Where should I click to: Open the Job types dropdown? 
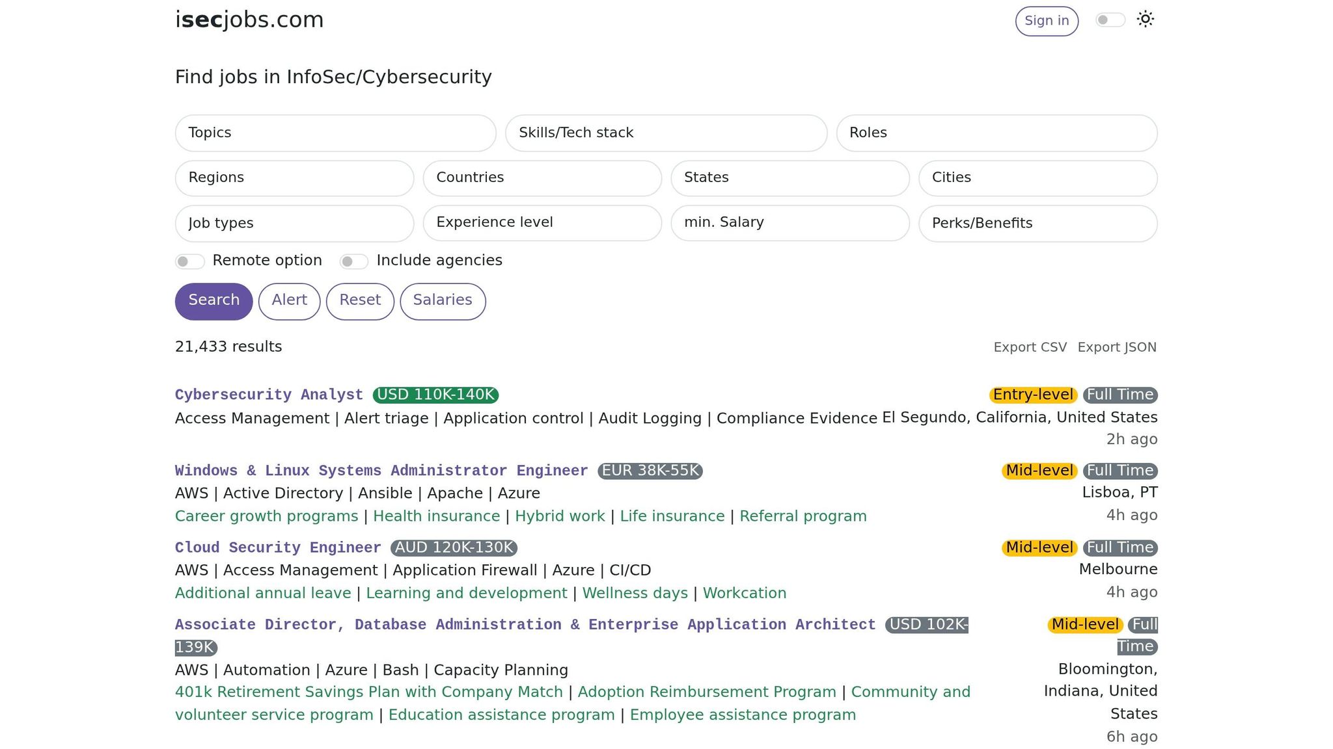(x=295, y=224)
